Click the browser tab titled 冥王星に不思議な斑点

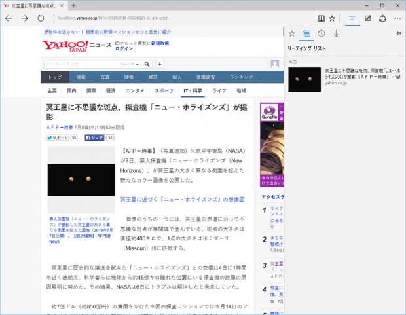coord(33,5)
